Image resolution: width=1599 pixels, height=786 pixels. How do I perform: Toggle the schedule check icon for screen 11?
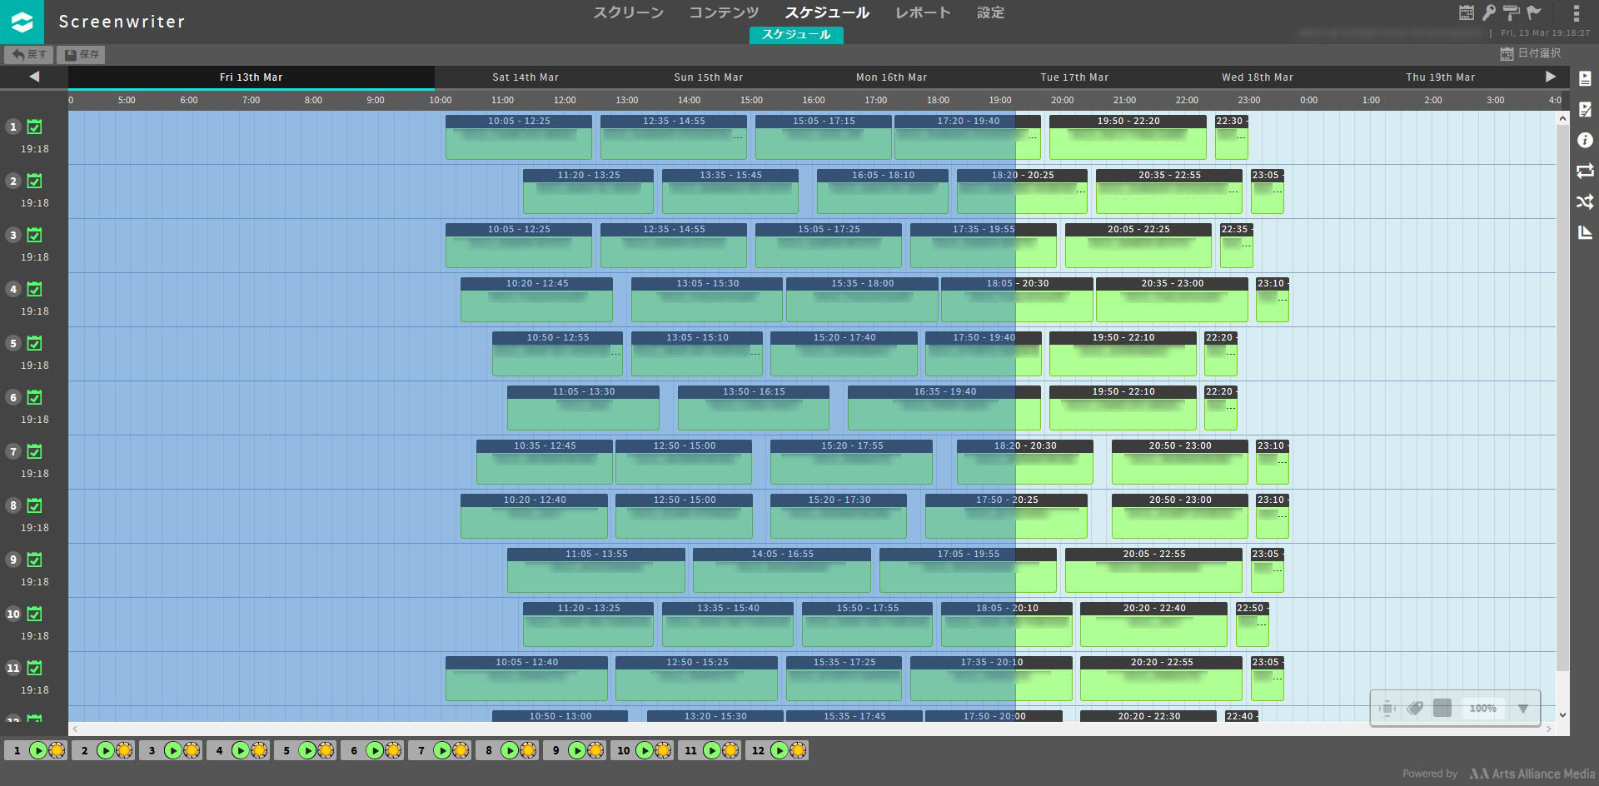pos(34,668)
